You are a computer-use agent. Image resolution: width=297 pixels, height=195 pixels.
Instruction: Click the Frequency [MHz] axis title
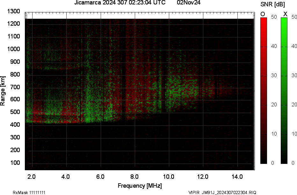140,186
